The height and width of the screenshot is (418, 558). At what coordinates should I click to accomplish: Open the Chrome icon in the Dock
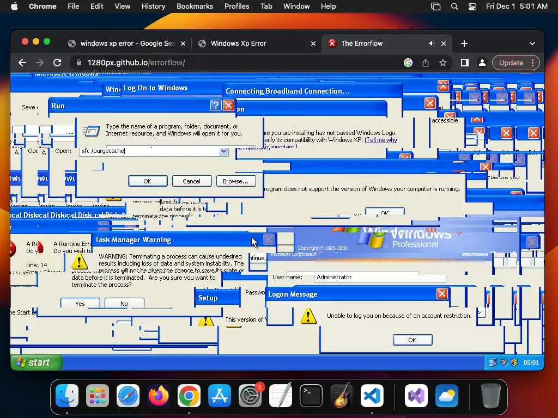(x=189, y=396)
